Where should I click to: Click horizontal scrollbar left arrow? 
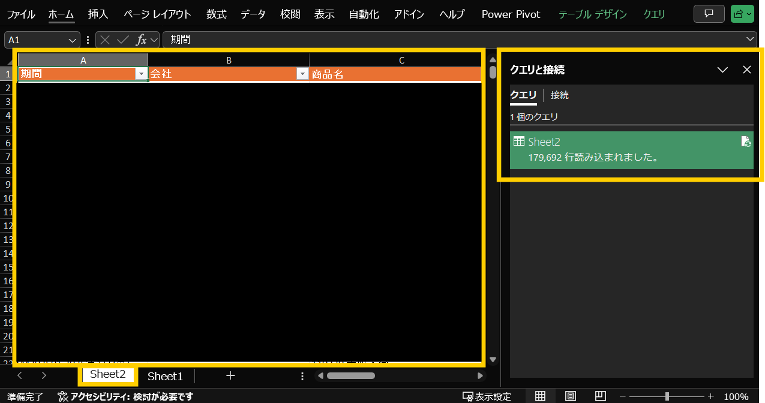[320, 376]
